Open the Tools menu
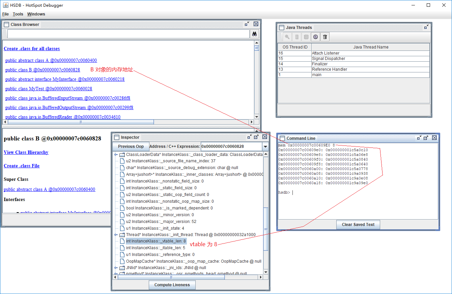The width and height of the screenshot is (452, 294). (18, 14)
